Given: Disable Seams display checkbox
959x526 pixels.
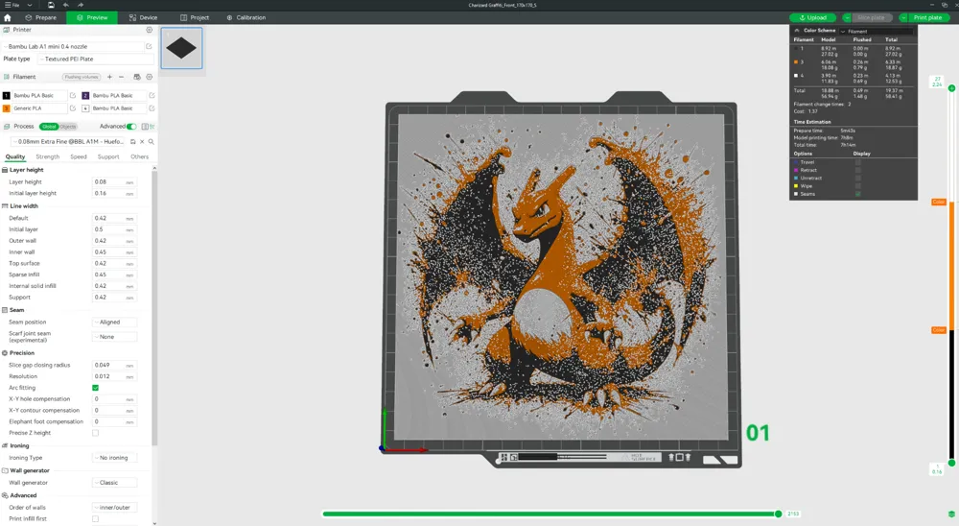Looking at the screenshot, I should click(857, 194).
